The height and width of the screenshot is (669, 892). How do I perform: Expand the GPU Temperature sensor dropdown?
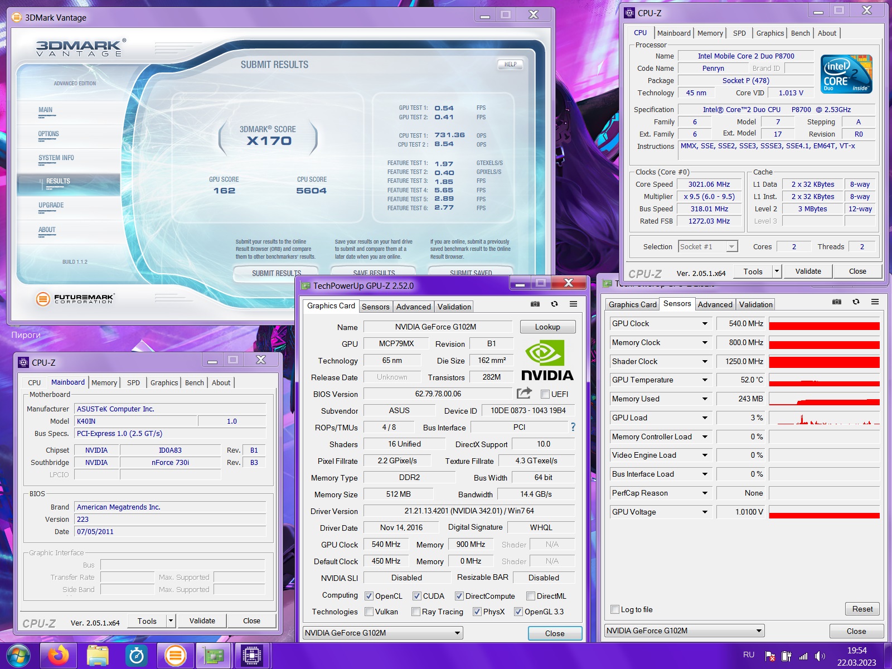(x=705, y=380)
